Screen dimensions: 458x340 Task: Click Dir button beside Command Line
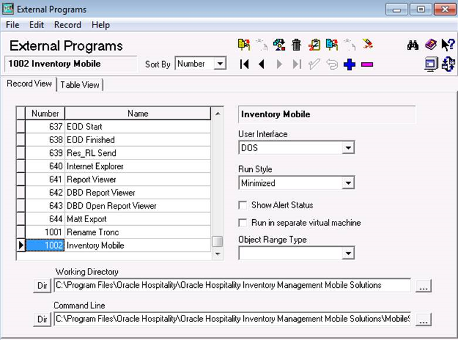[x=42, y=319]
